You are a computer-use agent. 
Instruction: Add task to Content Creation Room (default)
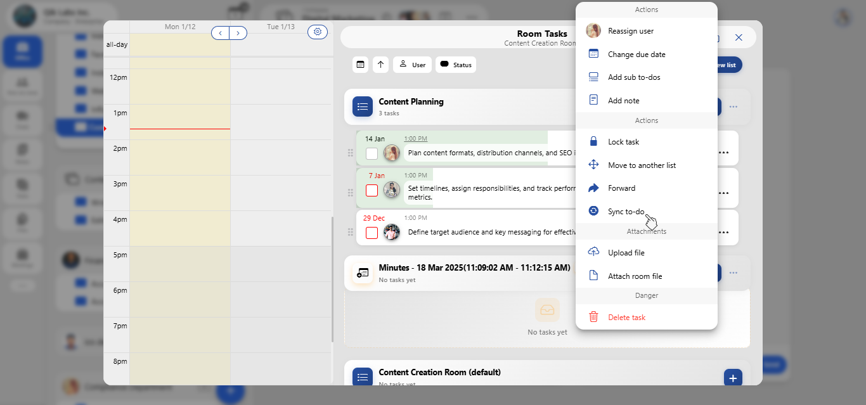[733, 378]
